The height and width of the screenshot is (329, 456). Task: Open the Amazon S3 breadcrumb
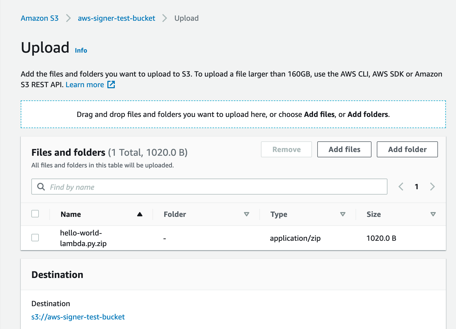tap(40, 18)
